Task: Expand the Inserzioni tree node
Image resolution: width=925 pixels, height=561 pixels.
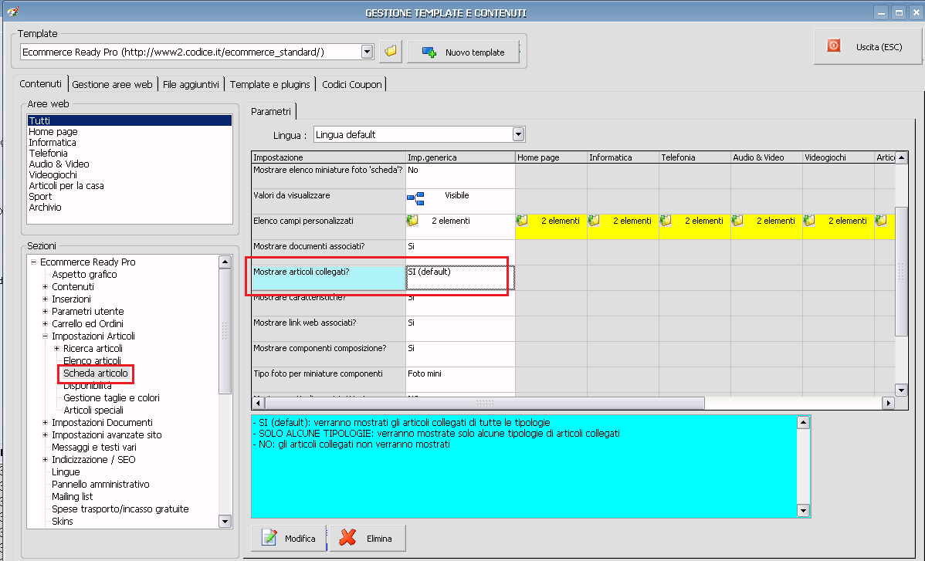Action: coord(45,299)
